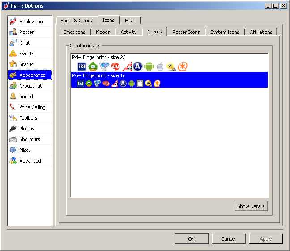Switch to the Fonts & Colors tab
Viewport: 290px width, 251px height.
point(76,21)
